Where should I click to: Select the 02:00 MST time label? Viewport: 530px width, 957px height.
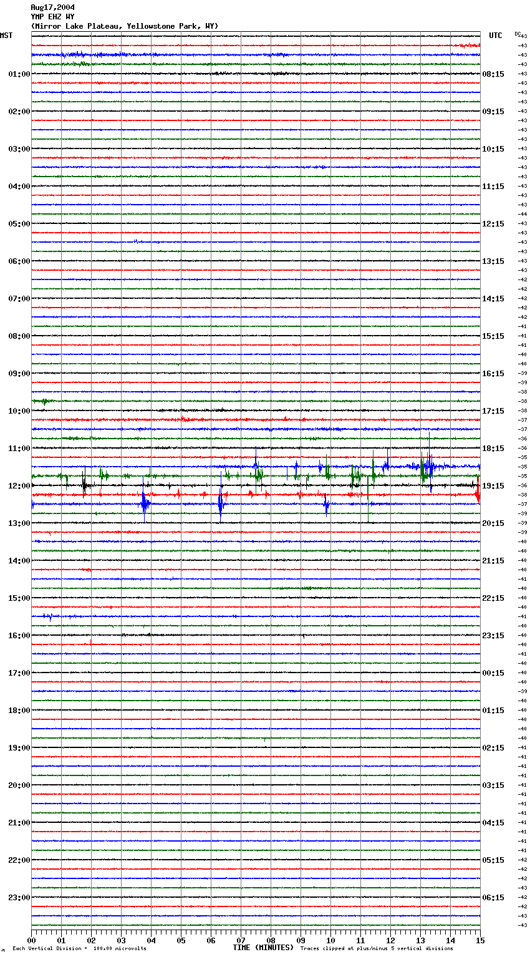coord(19,112)
